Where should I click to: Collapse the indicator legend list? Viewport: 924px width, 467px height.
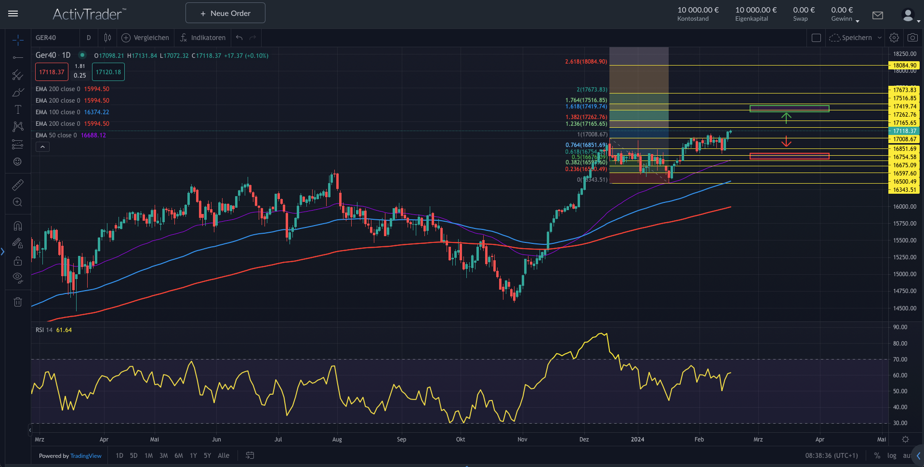point(42,147)
